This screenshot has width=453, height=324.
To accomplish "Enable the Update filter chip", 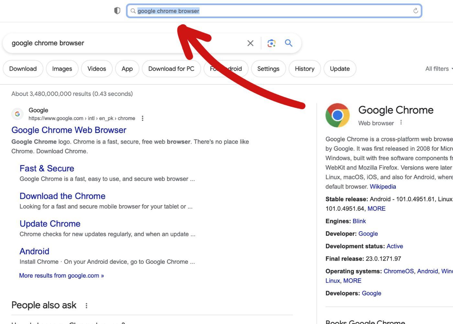I will pyautogui.click(x=340, y=69).
